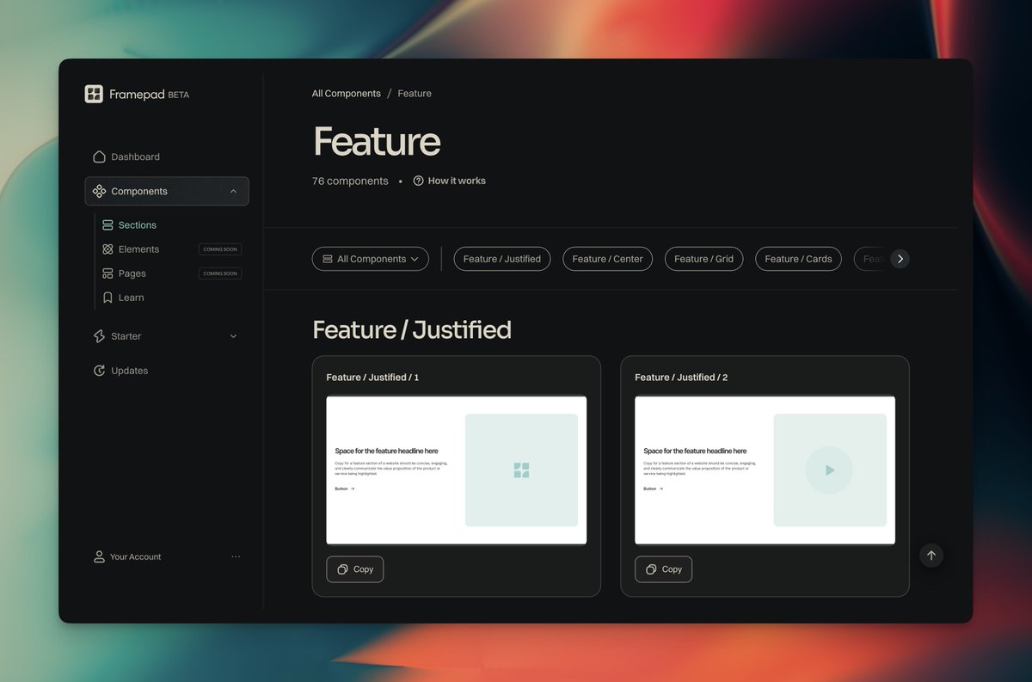The width and height of the screenshot is (1032, 682).
Task: Click the scroll-to-top arrow button
Action: point(931,556)
